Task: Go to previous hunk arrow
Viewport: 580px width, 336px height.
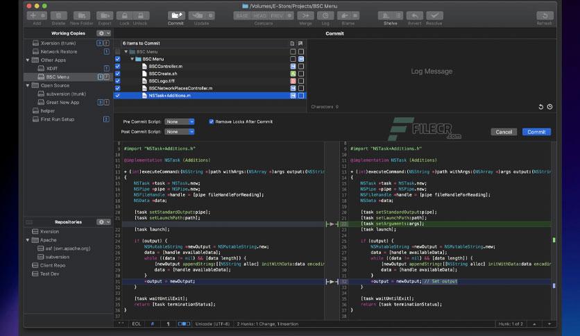Action: [534, 324]
